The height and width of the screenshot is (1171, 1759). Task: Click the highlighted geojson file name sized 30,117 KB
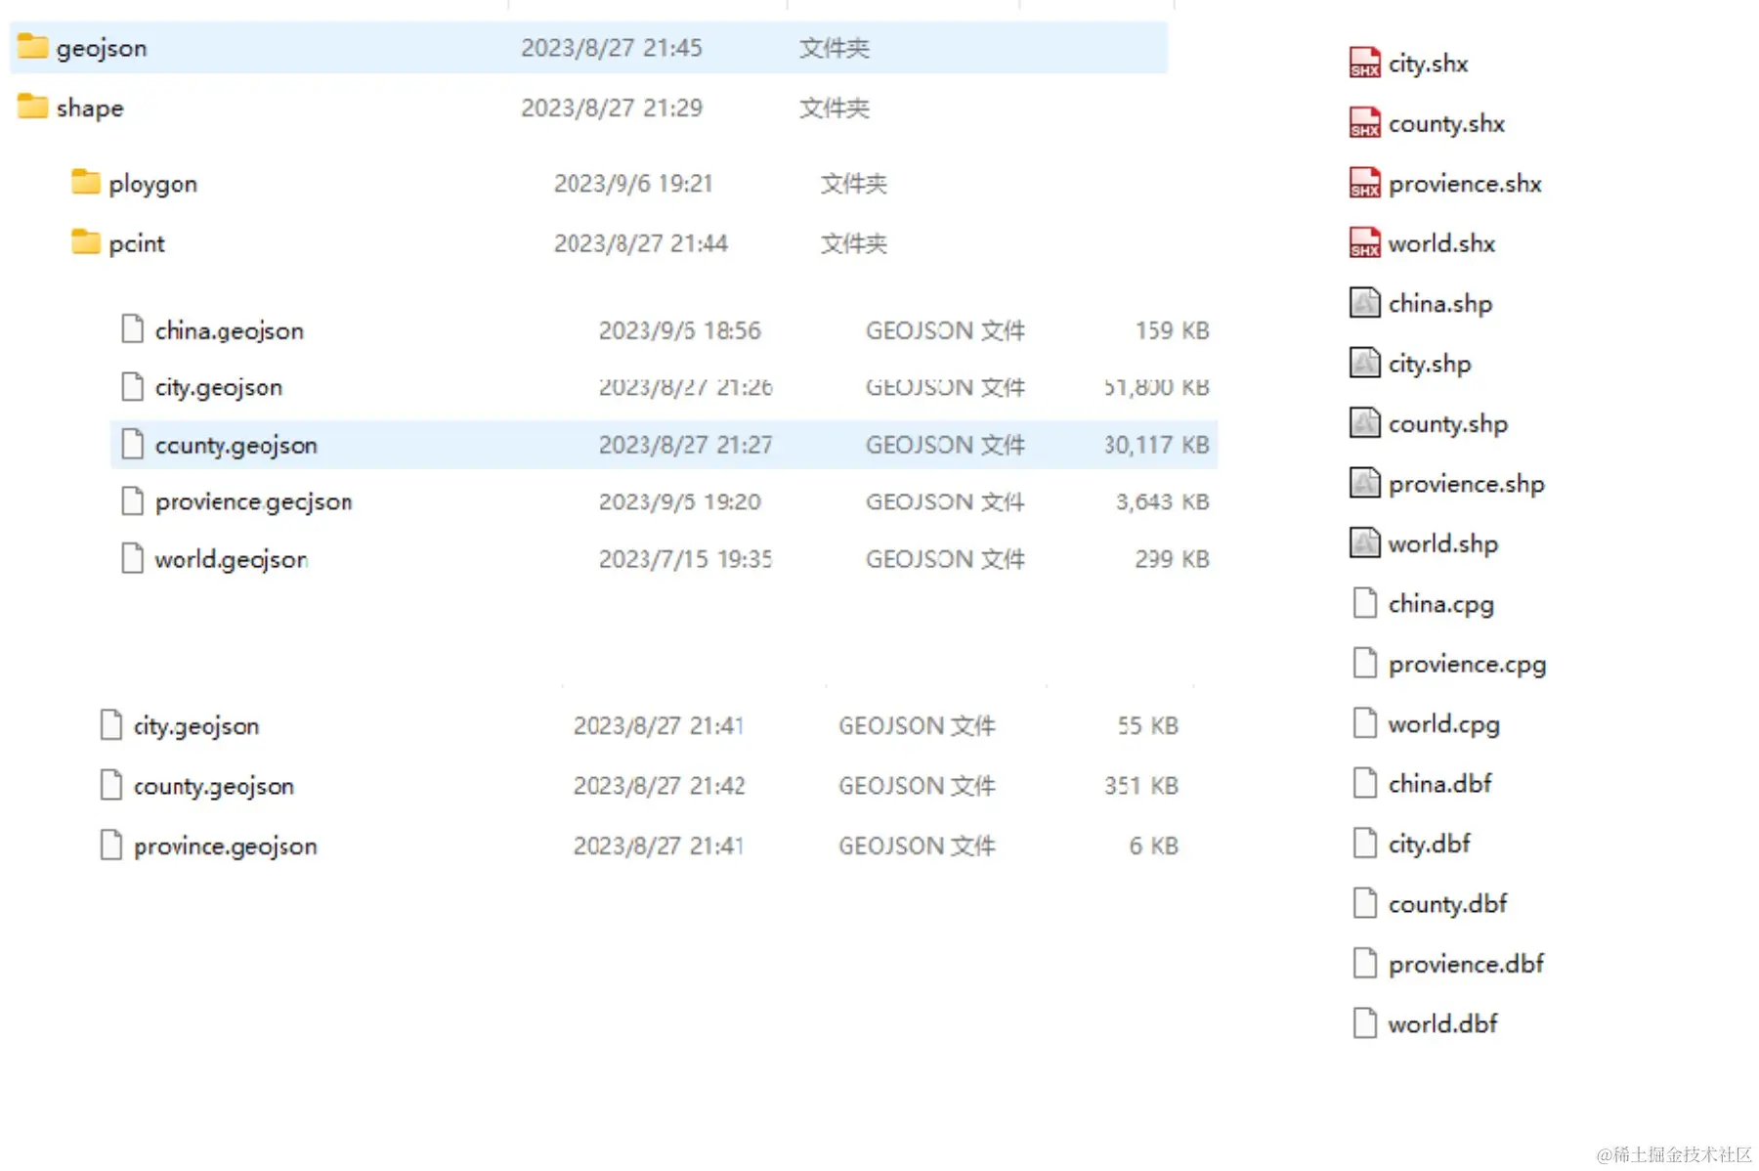(x=236, y=445)
